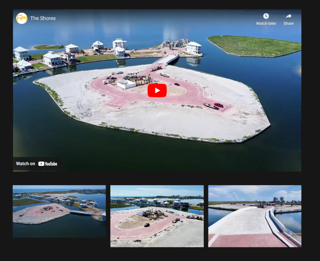
Task: Click Watch on YouTube button
Action: (37, 164)
